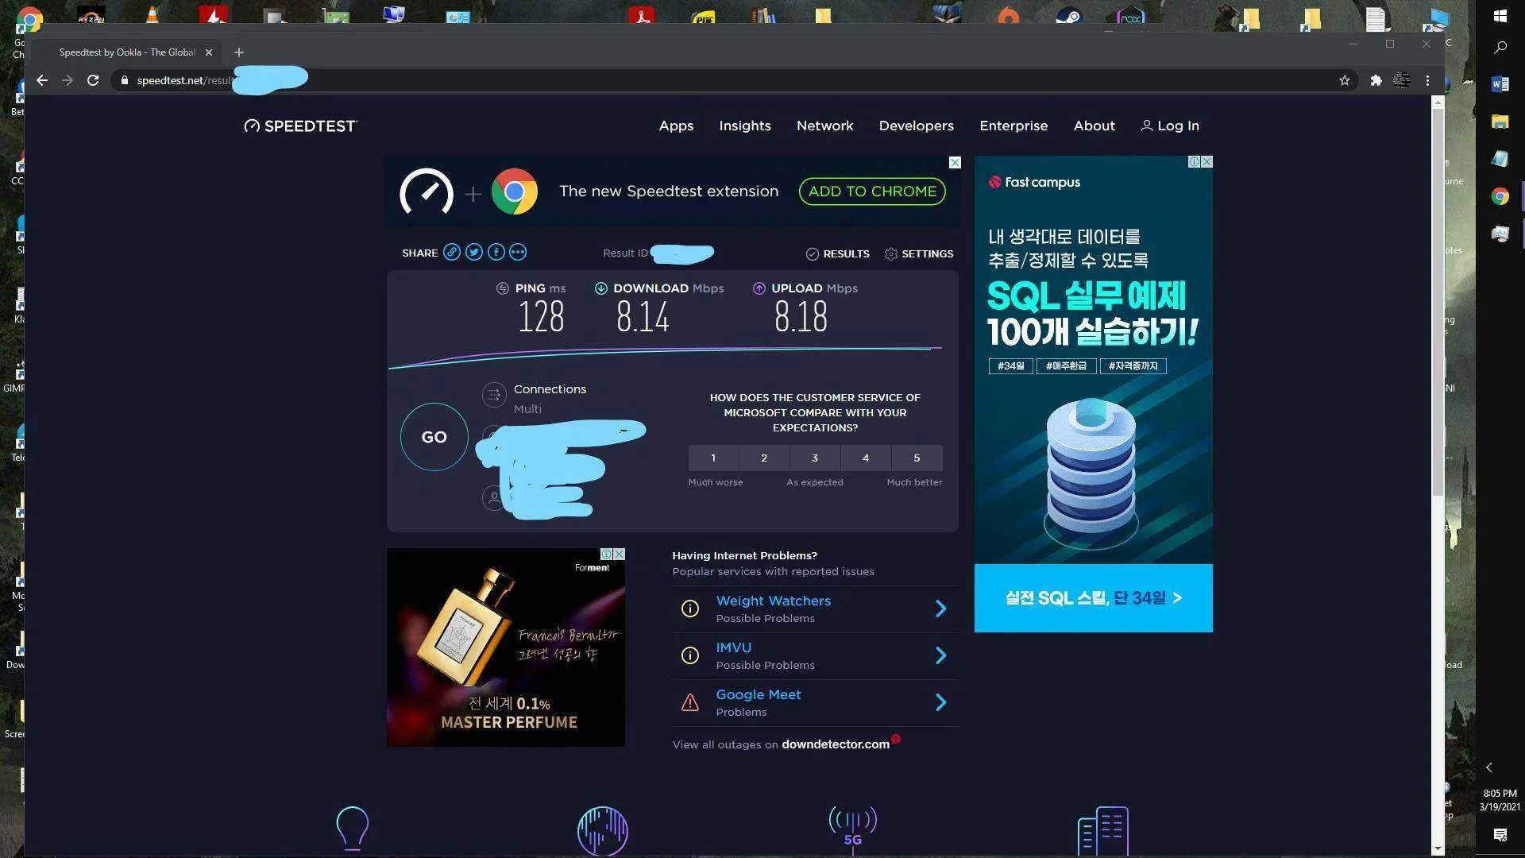Click the page vertical scrollbar thumb

click(x=1438, y=302)
